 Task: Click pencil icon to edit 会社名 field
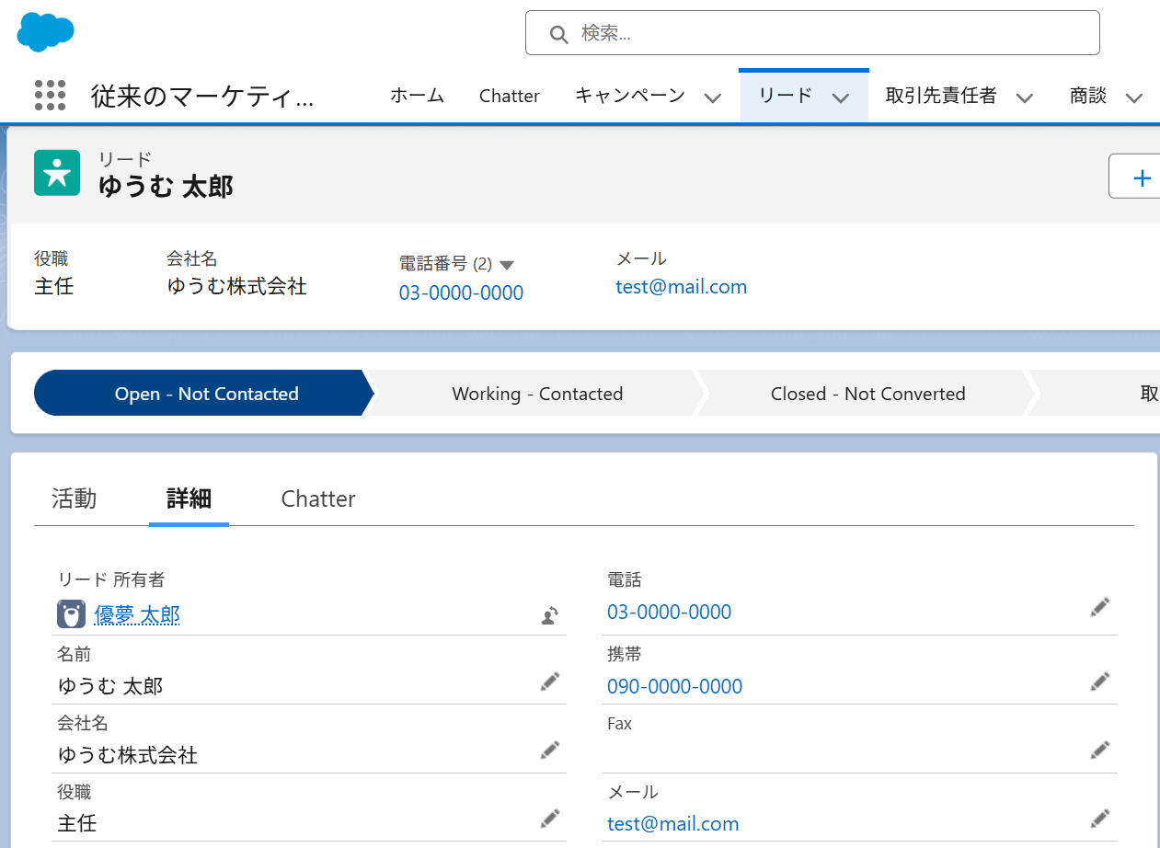coord(549,751)
